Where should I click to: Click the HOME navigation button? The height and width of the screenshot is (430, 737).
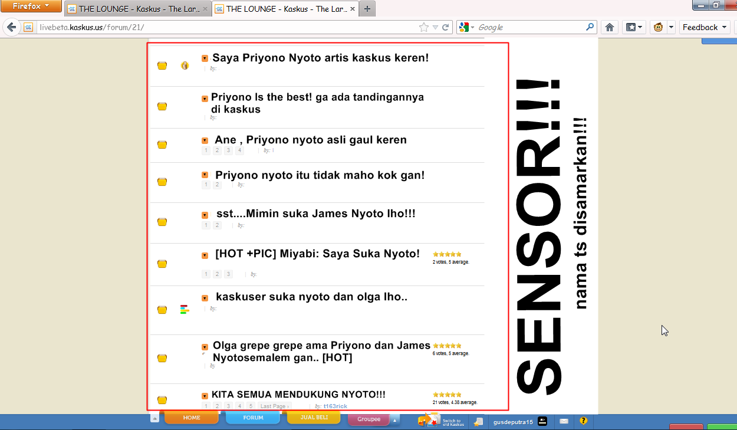(192, 418)
